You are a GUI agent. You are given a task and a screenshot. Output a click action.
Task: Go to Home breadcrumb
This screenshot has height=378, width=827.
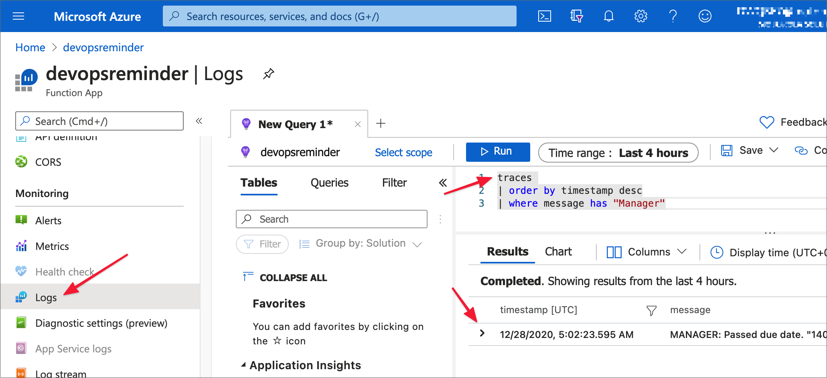[x=30, y=47]
